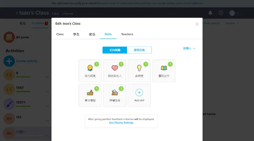Switch to the Teachers tab
This screenshot has width=254, height=141.
point(127,34)
